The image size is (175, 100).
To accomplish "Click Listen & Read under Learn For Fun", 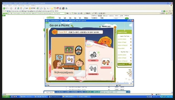I will click(x=122, y=42).
